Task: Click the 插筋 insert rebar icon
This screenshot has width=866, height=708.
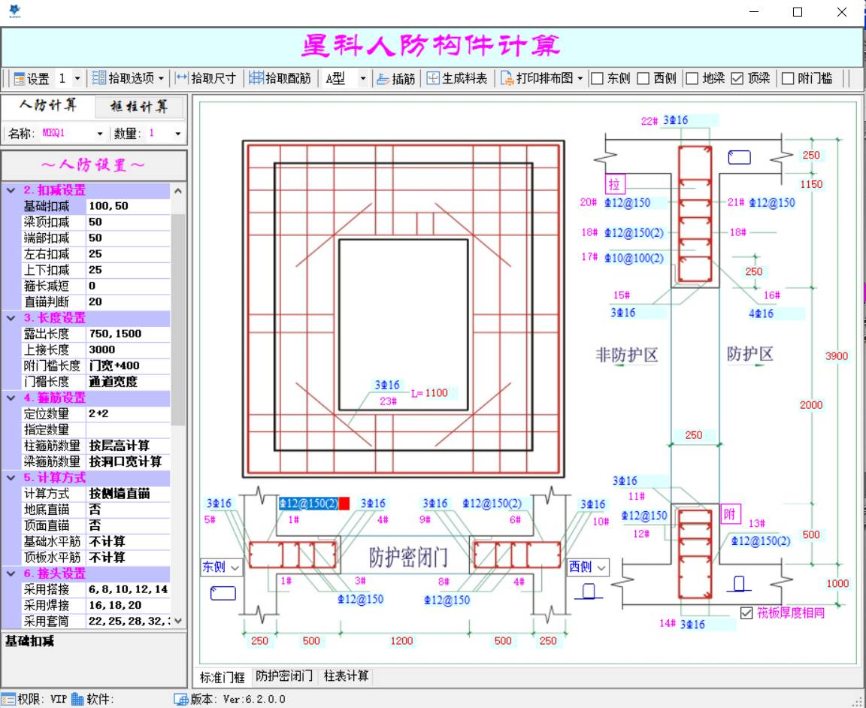Action: (x=383, y=78)
